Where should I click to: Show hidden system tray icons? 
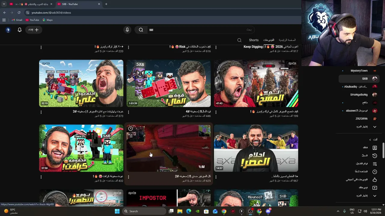(338, 211)
